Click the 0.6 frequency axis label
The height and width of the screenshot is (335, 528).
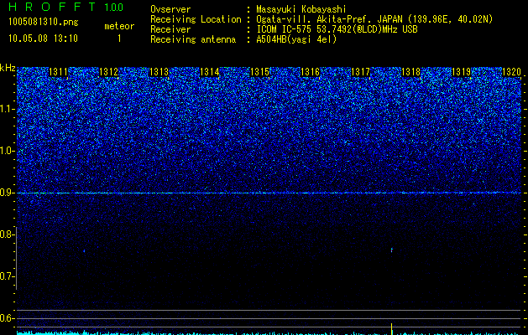6,318
